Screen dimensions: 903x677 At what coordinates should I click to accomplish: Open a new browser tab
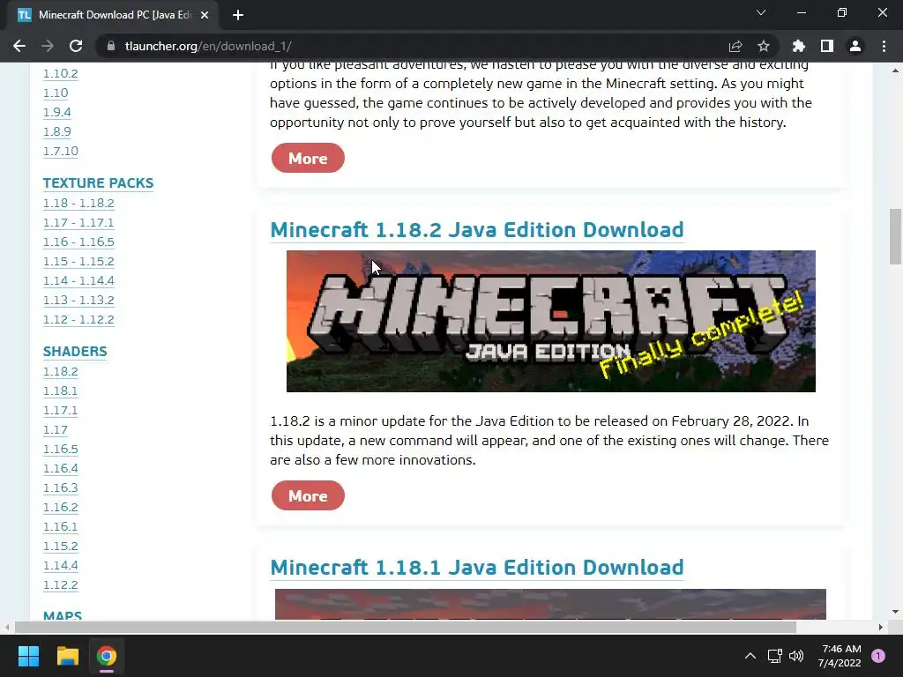(x=238, y=15)
